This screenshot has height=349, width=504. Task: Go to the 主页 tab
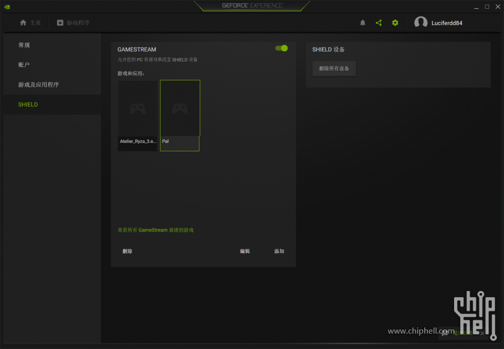(30, 23)
